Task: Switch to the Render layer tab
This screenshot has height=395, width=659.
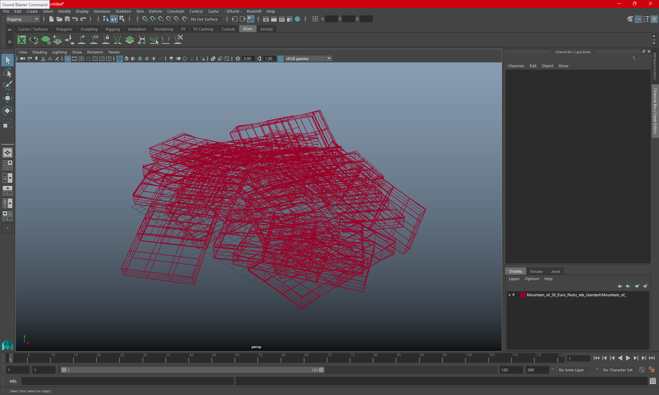Action: [x=536, y=272]
